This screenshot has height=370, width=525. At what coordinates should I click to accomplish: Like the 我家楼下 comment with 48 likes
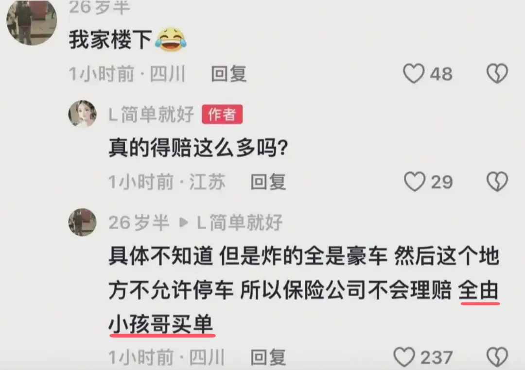(414, 74)
